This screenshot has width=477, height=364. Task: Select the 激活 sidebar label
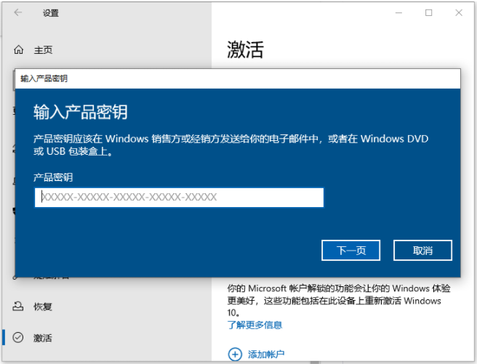coord(43,338)
